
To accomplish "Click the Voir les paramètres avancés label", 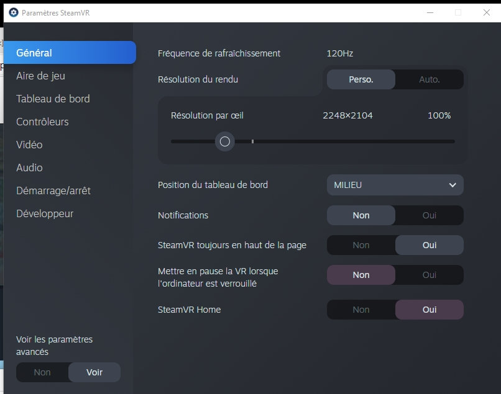I will pyautogui.click(x=54, y=346).
